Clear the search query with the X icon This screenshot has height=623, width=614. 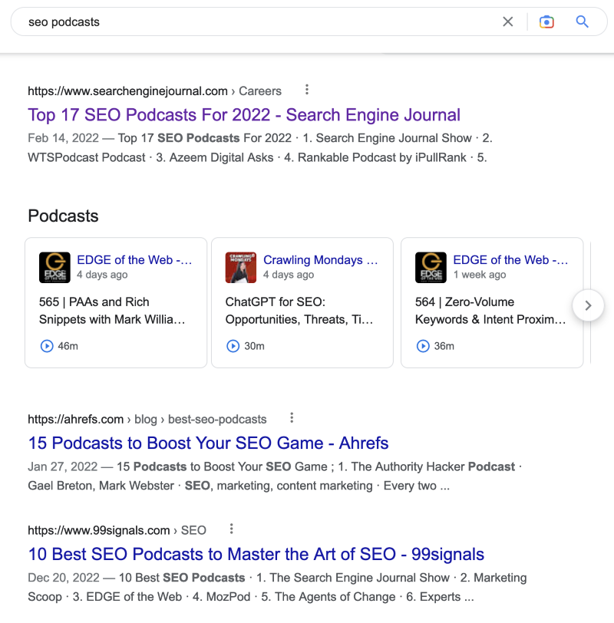click(507, 21)
